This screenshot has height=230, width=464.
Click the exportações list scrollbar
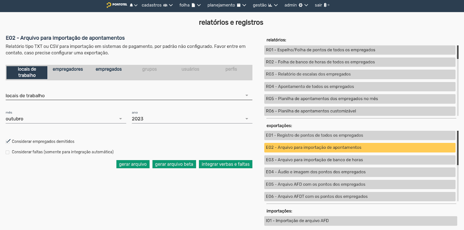(458, 148)
